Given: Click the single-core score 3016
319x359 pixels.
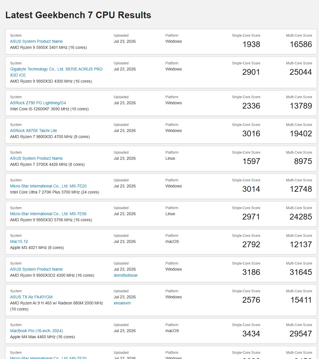Looking at the screenshot, I should coord(251,133).
